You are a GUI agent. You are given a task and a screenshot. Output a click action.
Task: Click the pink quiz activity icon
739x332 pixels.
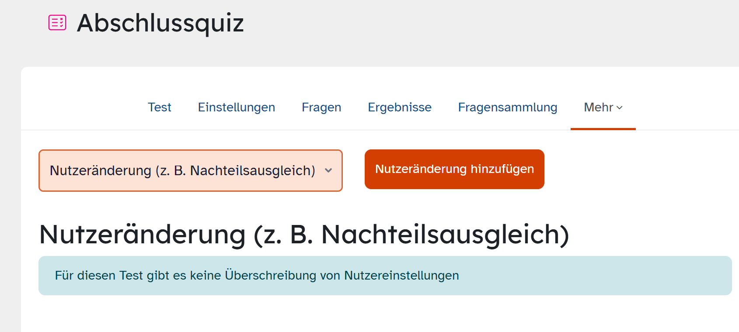pyautogui.click(x=57, y=22)
